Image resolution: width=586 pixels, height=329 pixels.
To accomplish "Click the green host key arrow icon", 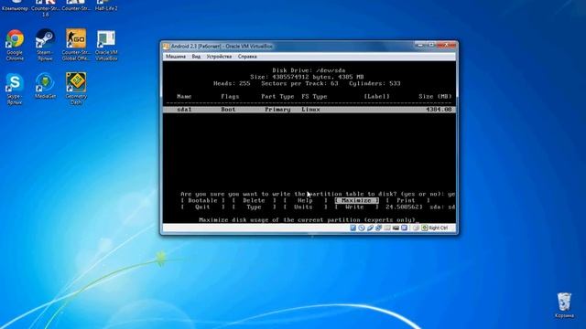I will point(425,228).
